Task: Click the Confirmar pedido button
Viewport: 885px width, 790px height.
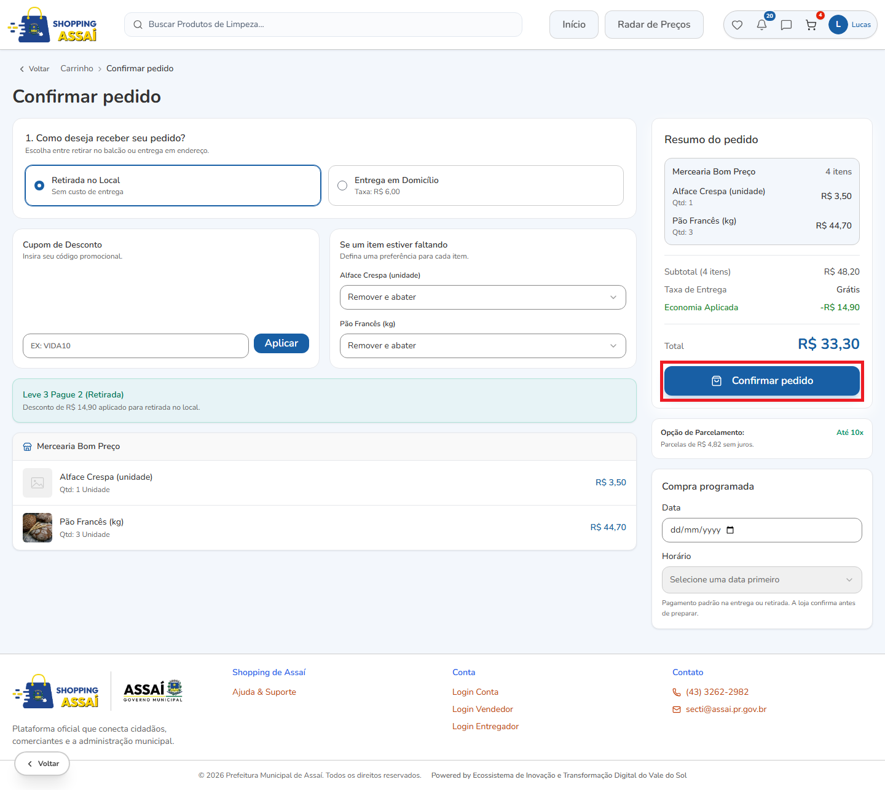Action: click(762, 381)
